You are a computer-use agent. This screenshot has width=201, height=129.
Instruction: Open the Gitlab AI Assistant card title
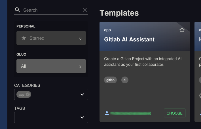pos(129,39)
